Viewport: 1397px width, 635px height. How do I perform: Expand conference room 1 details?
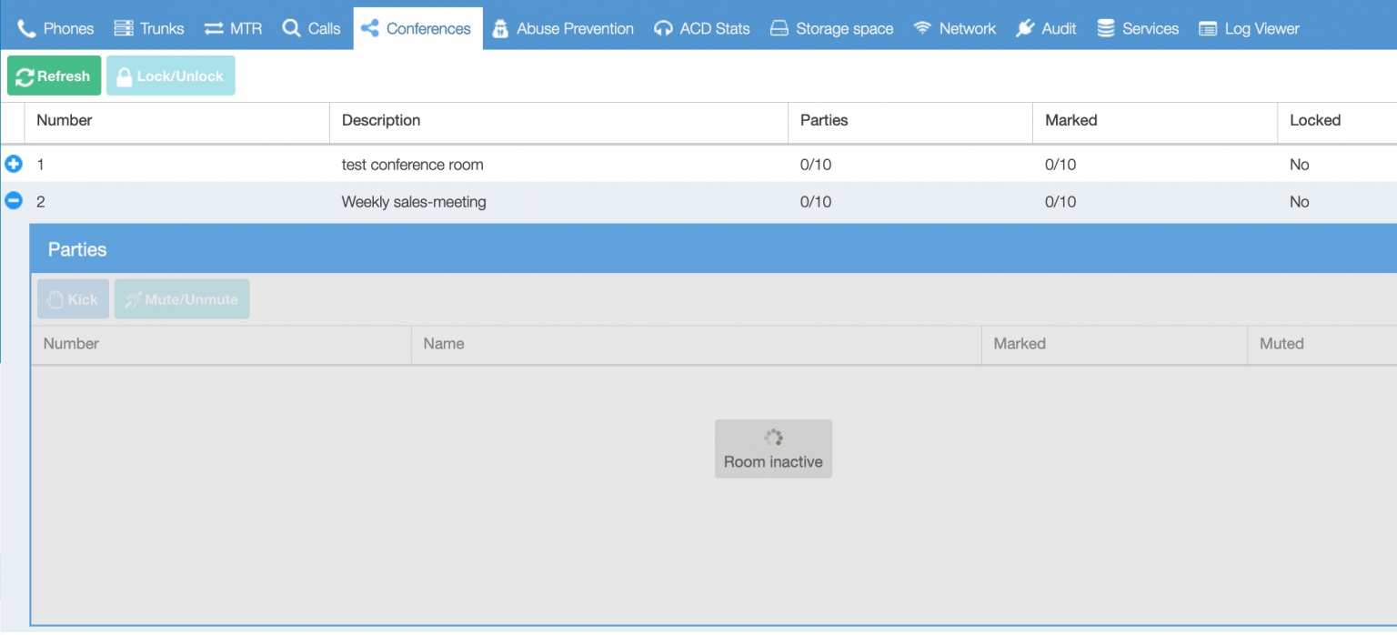pyautogui.click(x=14, y=164)
